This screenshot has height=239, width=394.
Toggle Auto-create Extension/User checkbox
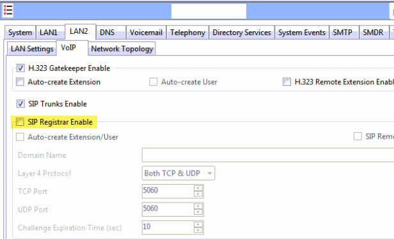click(x=20, y=137)
